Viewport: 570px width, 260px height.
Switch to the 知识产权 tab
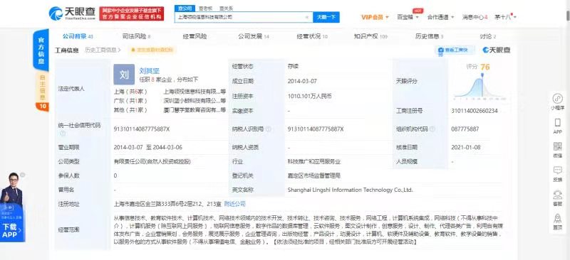(370, 36)
